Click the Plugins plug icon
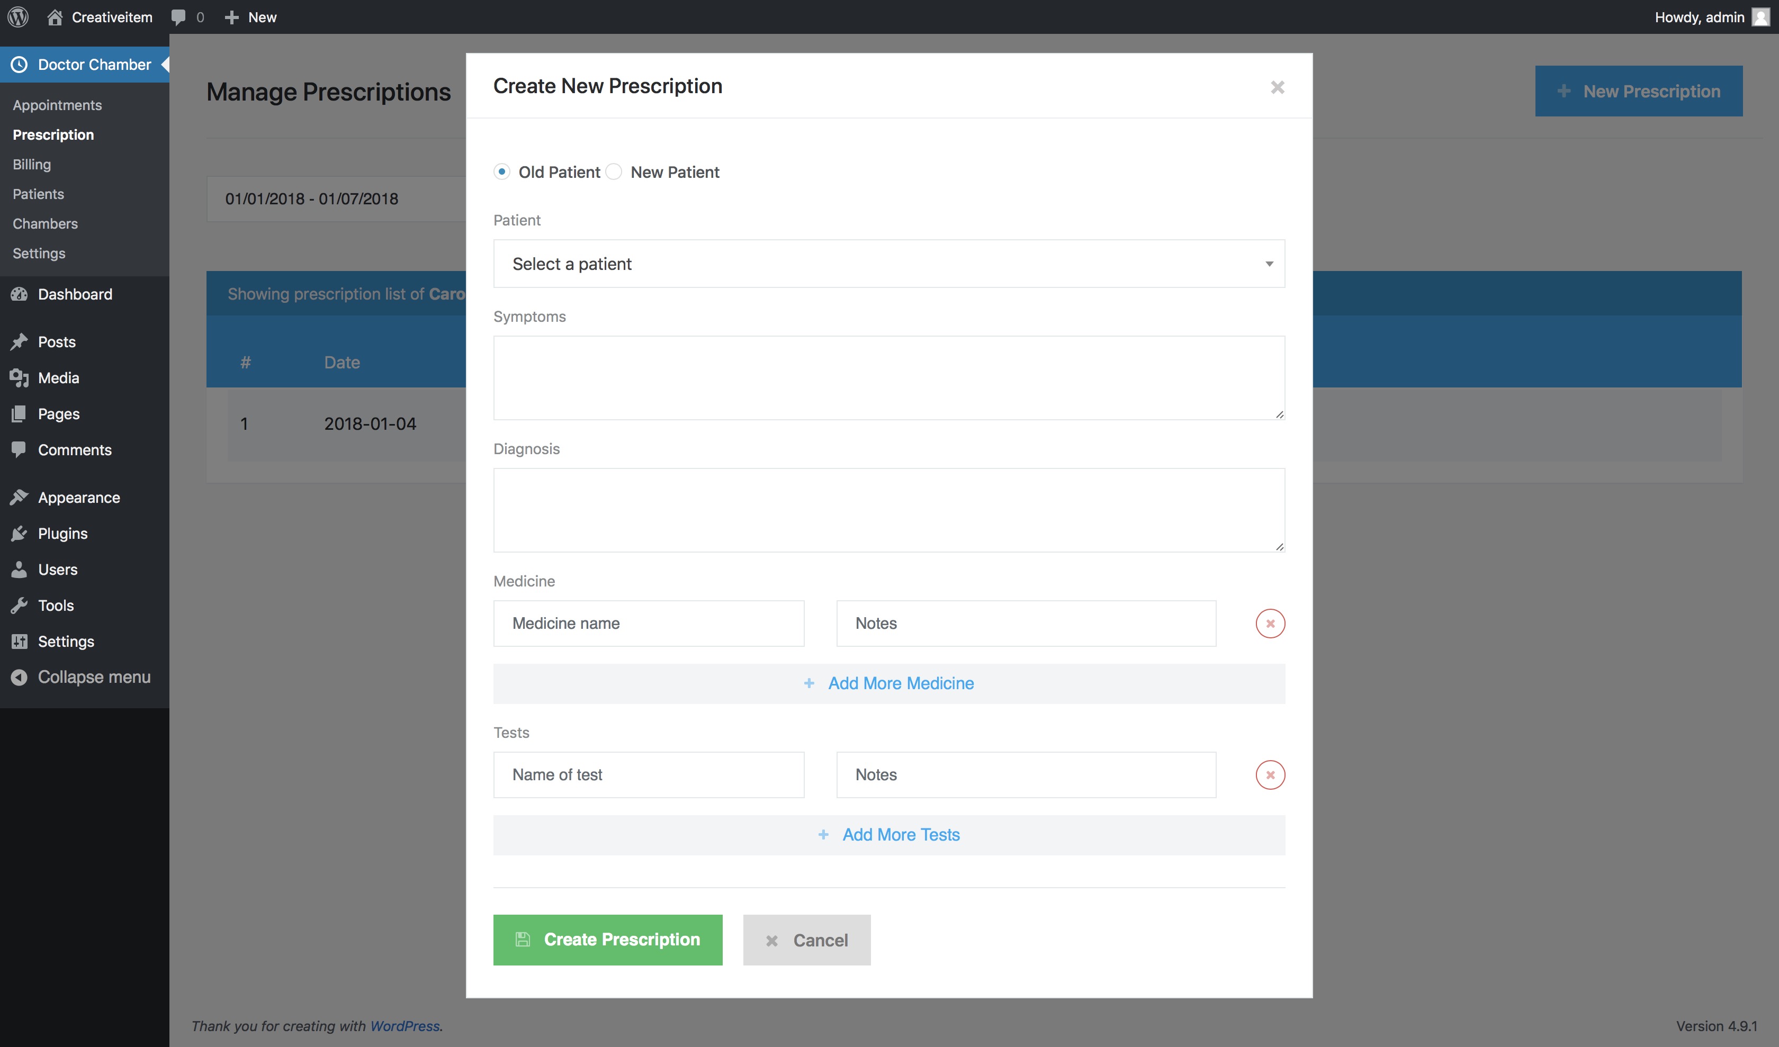The image size is (1779, 1047). [x=19, y=534]
